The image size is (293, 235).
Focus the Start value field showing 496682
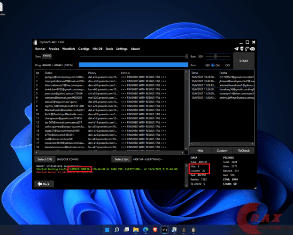pos(47,56)
